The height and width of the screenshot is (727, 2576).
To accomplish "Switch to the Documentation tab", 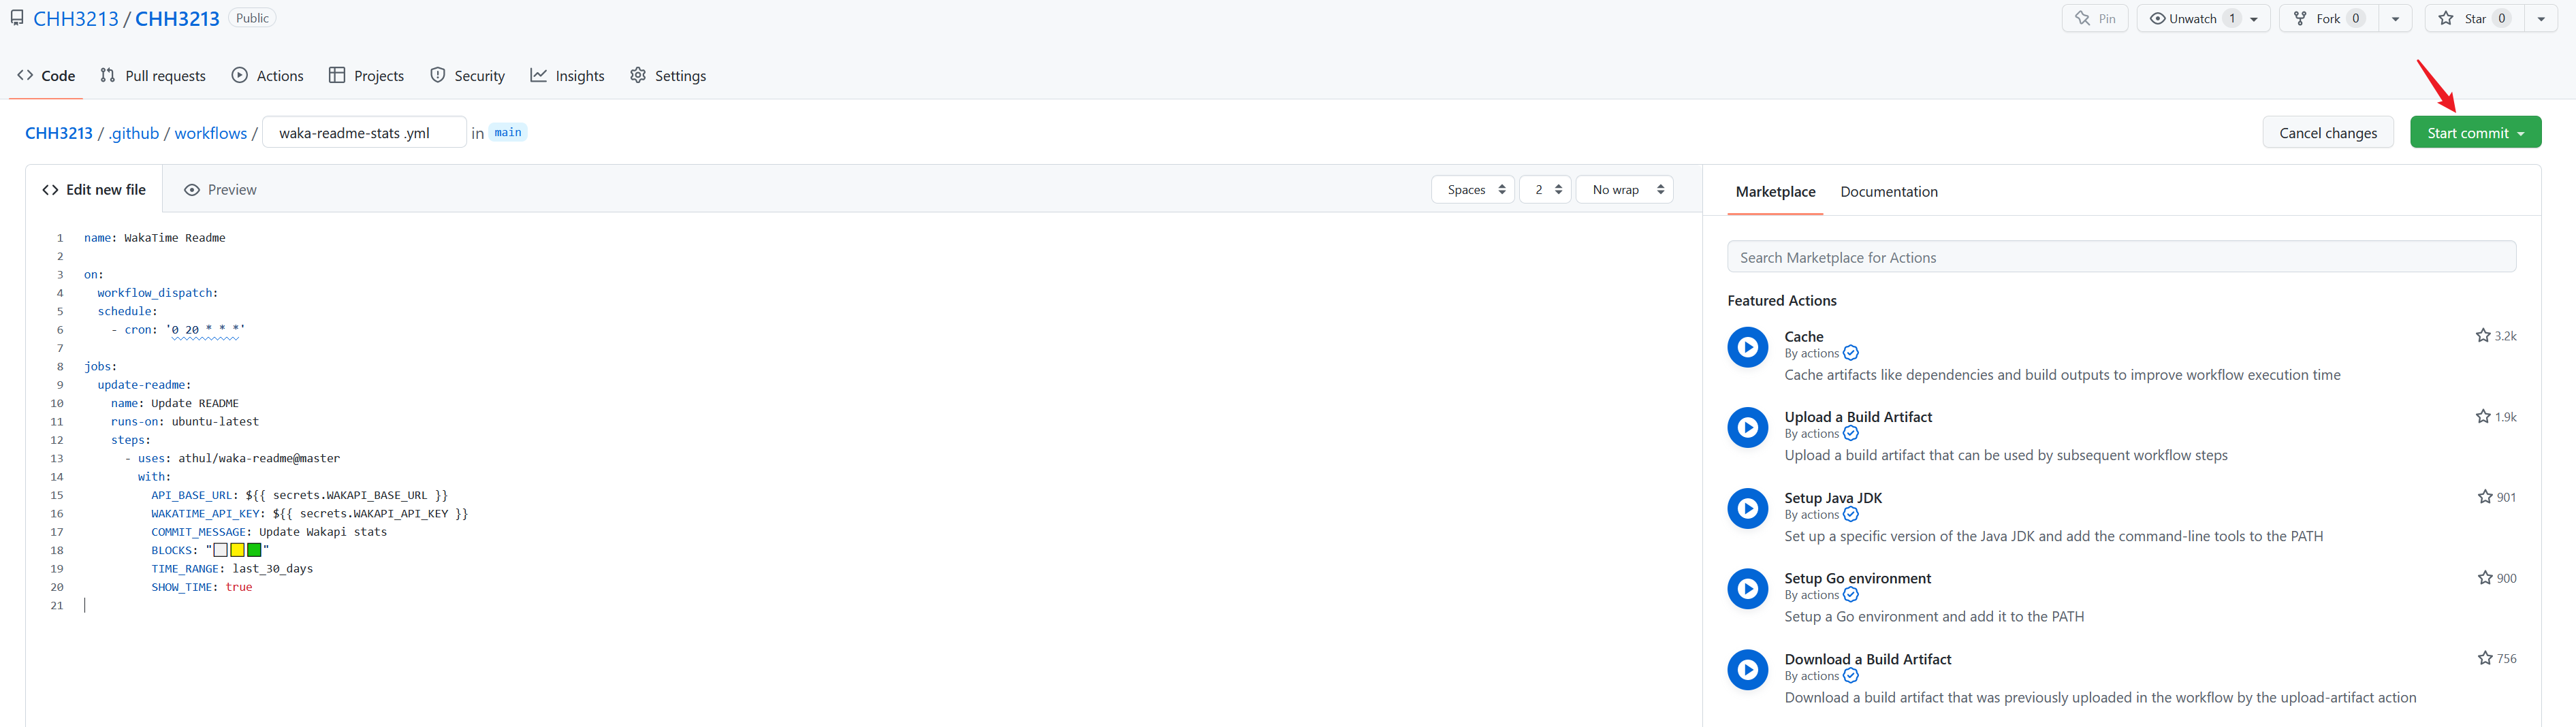I will (x=1888, y=192).
